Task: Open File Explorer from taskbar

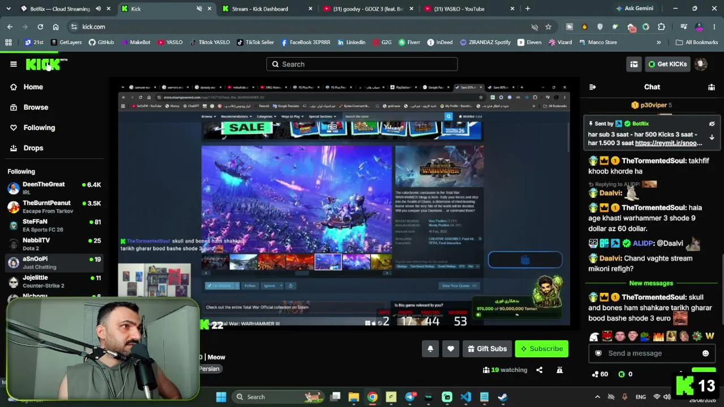Action: (354, 397)
